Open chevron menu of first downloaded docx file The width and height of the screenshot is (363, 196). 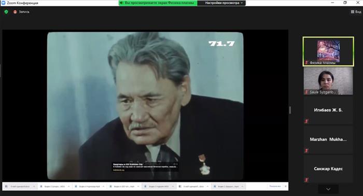34,186
